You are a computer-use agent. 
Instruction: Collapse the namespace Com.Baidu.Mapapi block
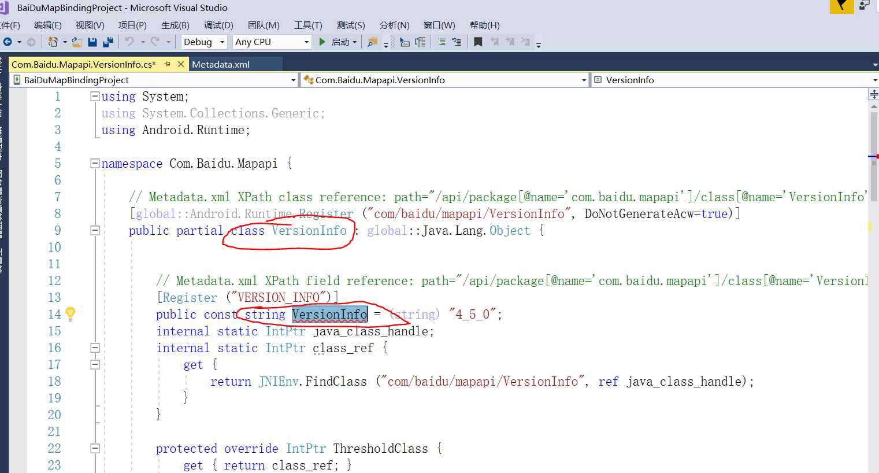point(95,164)
